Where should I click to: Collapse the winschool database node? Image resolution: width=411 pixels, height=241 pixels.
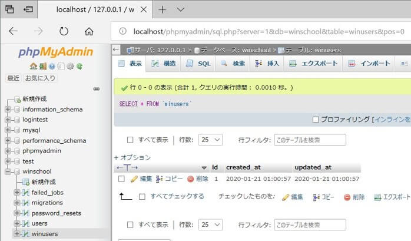click(8, 171)
